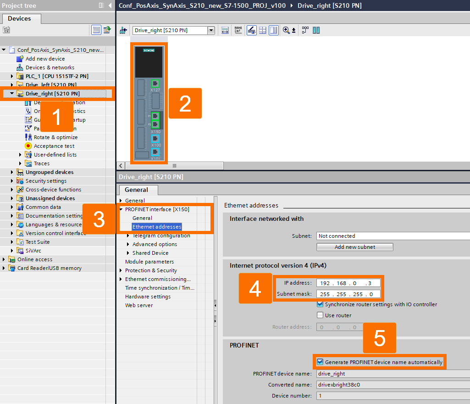Click the Online access icon in tree

tap(11, 259)
